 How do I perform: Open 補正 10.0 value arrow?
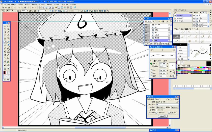pos(167,76)
